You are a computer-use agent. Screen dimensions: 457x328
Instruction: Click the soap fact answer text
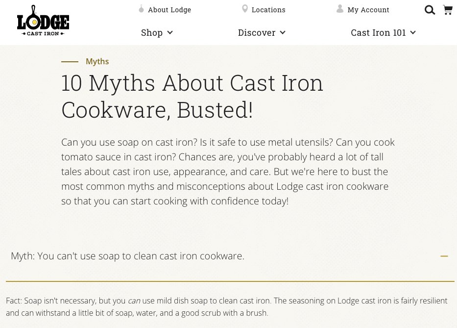tap(226, 306)
